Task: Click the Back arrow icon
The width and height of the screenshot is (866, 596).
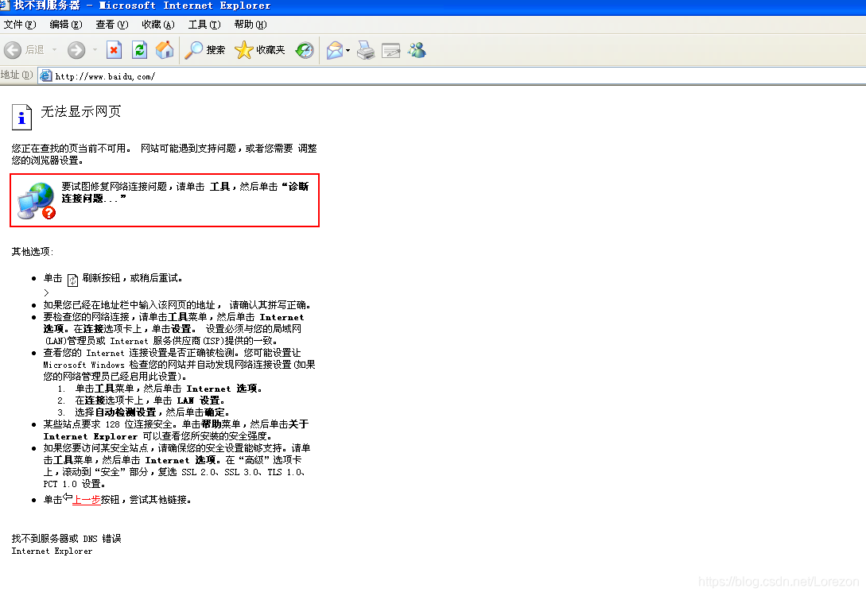Action: (12, 50)
